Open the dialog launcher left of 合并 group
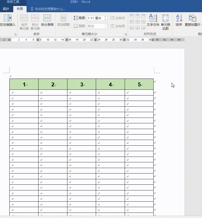This screenshot has height=218, width=202. (x=15, y=35)
